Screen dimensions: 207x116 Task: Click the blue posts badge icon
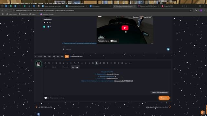[x=49, y=27]
